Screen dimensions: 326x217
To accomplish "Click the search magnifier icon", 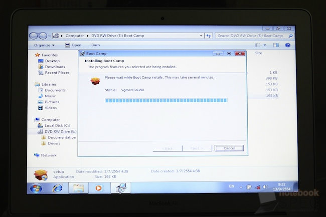I will click(290, 36).
